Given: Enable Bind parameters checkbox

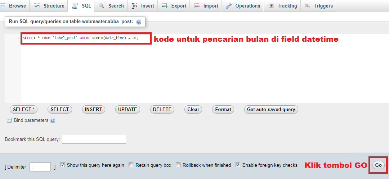Looking at the screenshot, I should 9,120.
